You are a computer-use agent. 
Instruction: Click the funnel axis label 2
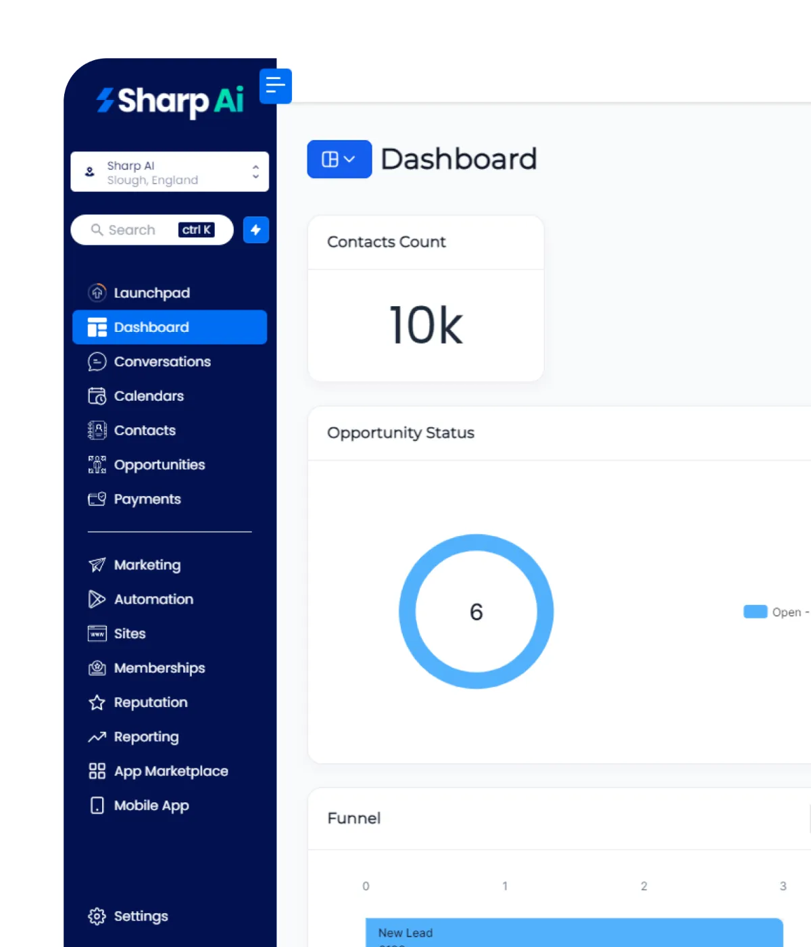click(644, 886)
